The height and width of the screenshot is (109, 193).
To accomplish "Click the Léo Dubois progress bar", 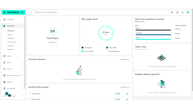I will tap(153, 35).
